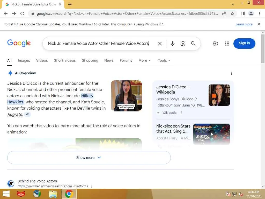Open the red taskbar application icon
Image resolution: width=265 pixels, height=199 pixels.
coord(21,194)
